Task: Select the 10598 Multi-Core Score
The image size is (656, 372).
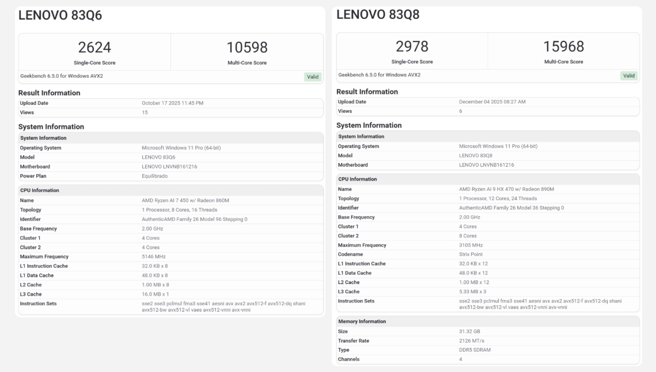Action: pyautogui.click(x=247, y=48)
